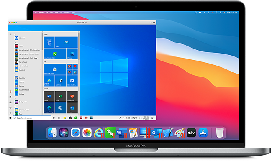Open the Parallels window title bar dropdown arrow
The image size is (272, 161).
coord(151,22)
